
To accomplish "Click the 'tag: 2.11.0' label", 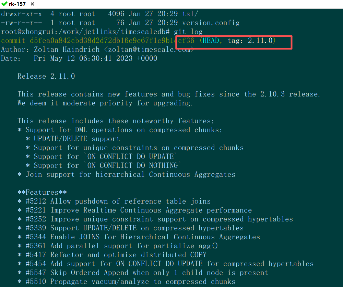I will [x=250, y=41].
